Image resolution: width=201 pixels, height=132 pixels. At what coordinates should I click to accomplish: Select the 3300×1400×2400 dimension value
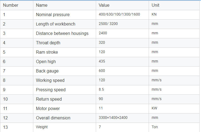[x=113, y=118]
